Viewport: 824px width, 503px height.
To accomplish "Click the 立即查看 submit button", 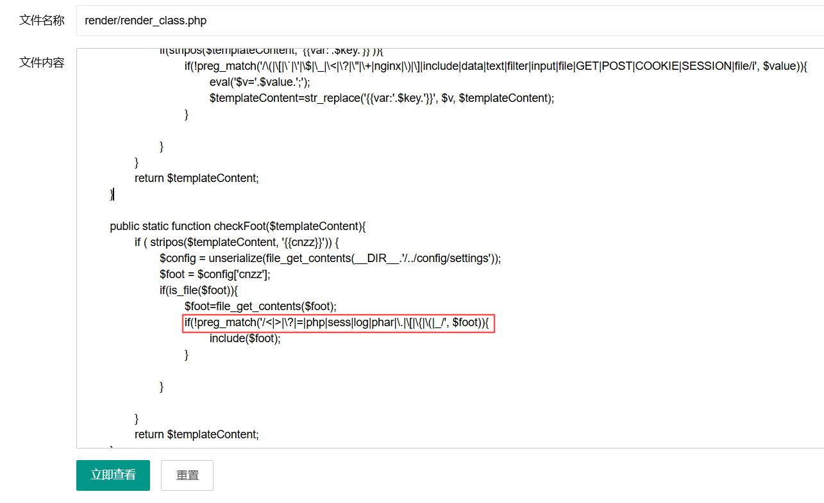I will pos(113,475).
